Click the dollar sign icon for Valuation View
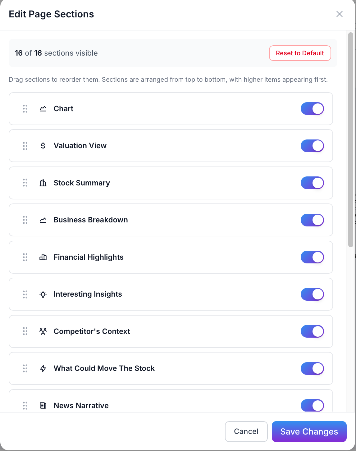 coord(43,146)
